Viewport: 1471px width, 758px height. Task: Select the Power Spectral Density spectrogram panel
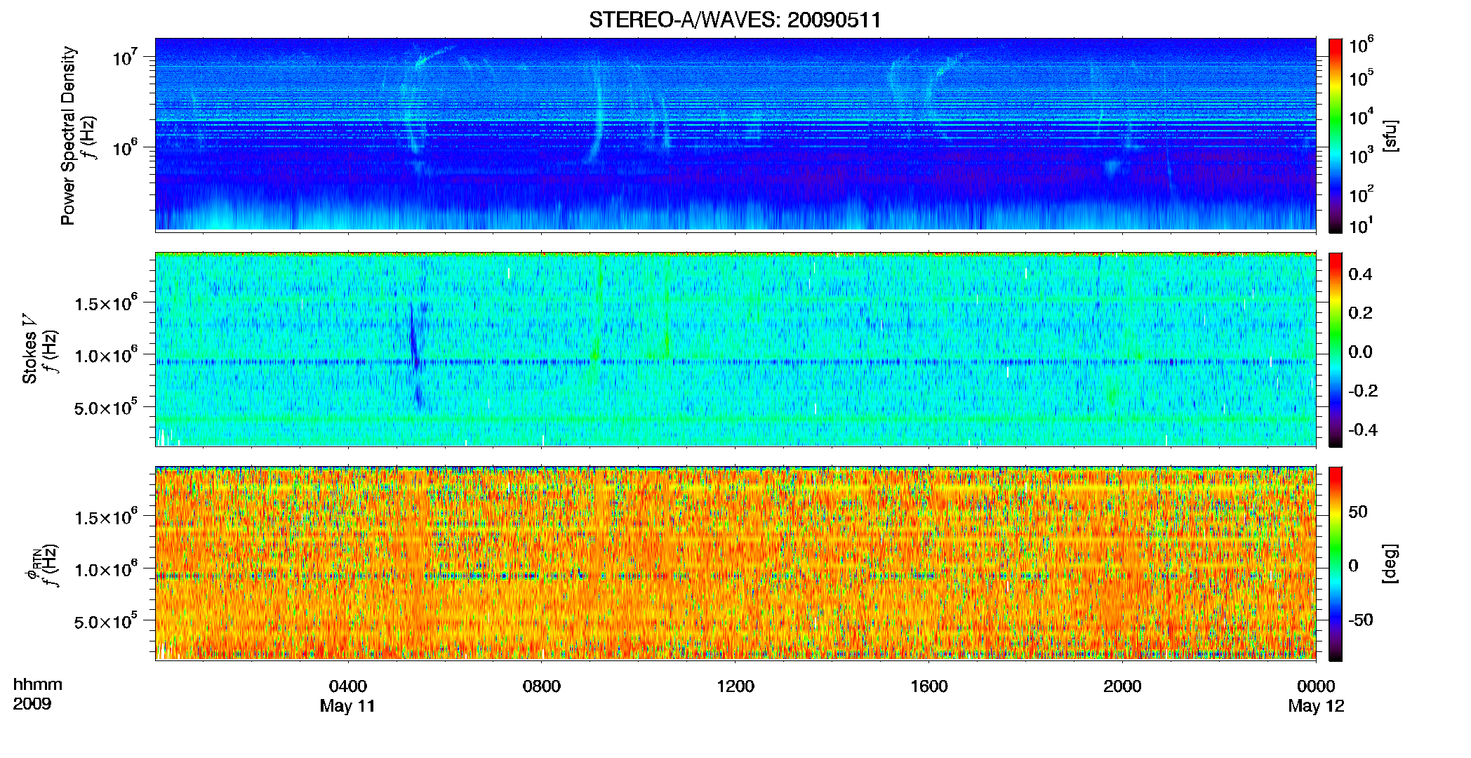735,134
